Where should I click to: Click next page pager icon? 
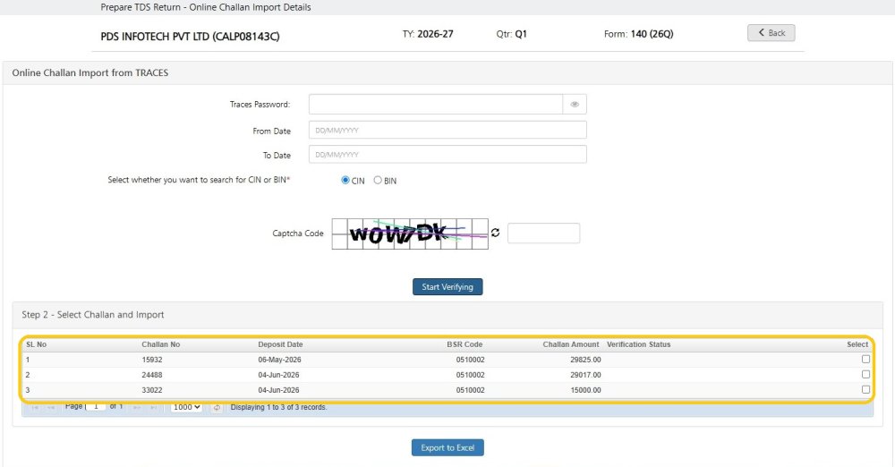(137, 408)
